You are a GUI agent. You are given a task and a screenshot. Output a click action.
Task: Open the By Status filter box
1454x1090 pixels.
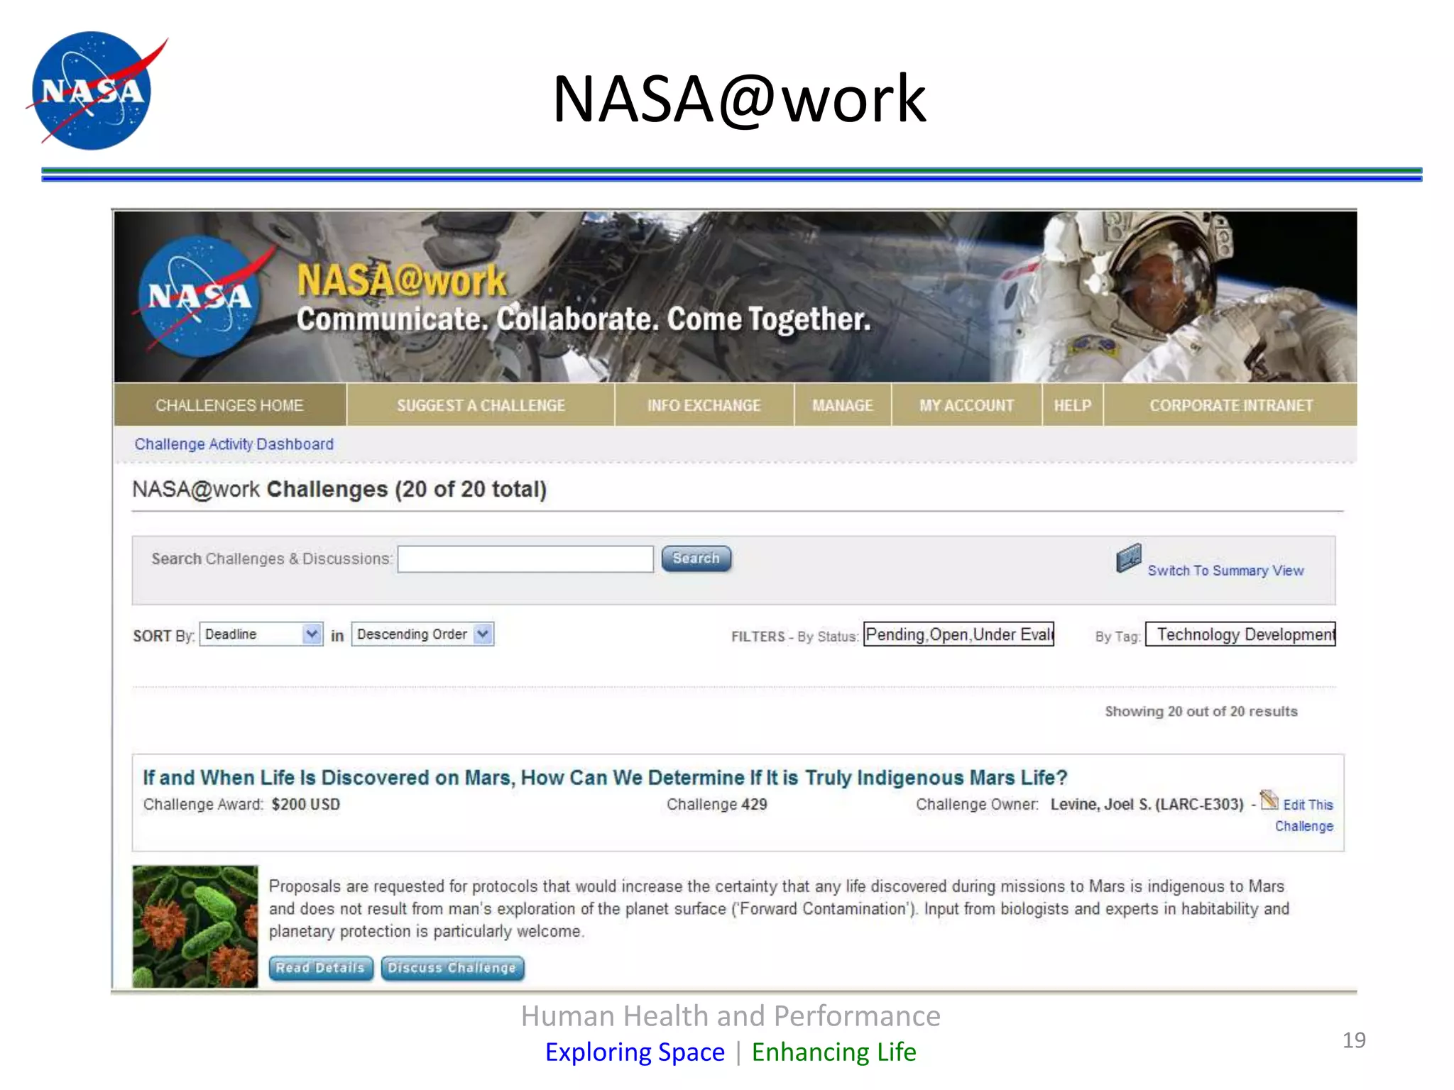958,634
